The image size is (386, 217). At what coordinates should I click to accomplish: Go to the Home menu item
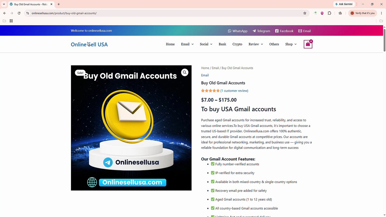click(x=170, y=44)
